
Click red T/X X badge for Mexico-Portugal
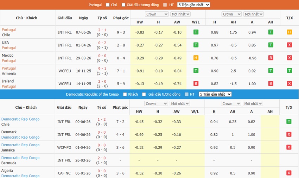click(x=290, y=58)
